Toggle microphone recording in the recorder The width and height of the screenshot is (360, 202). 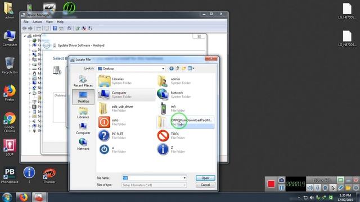(x=317, y=188)
